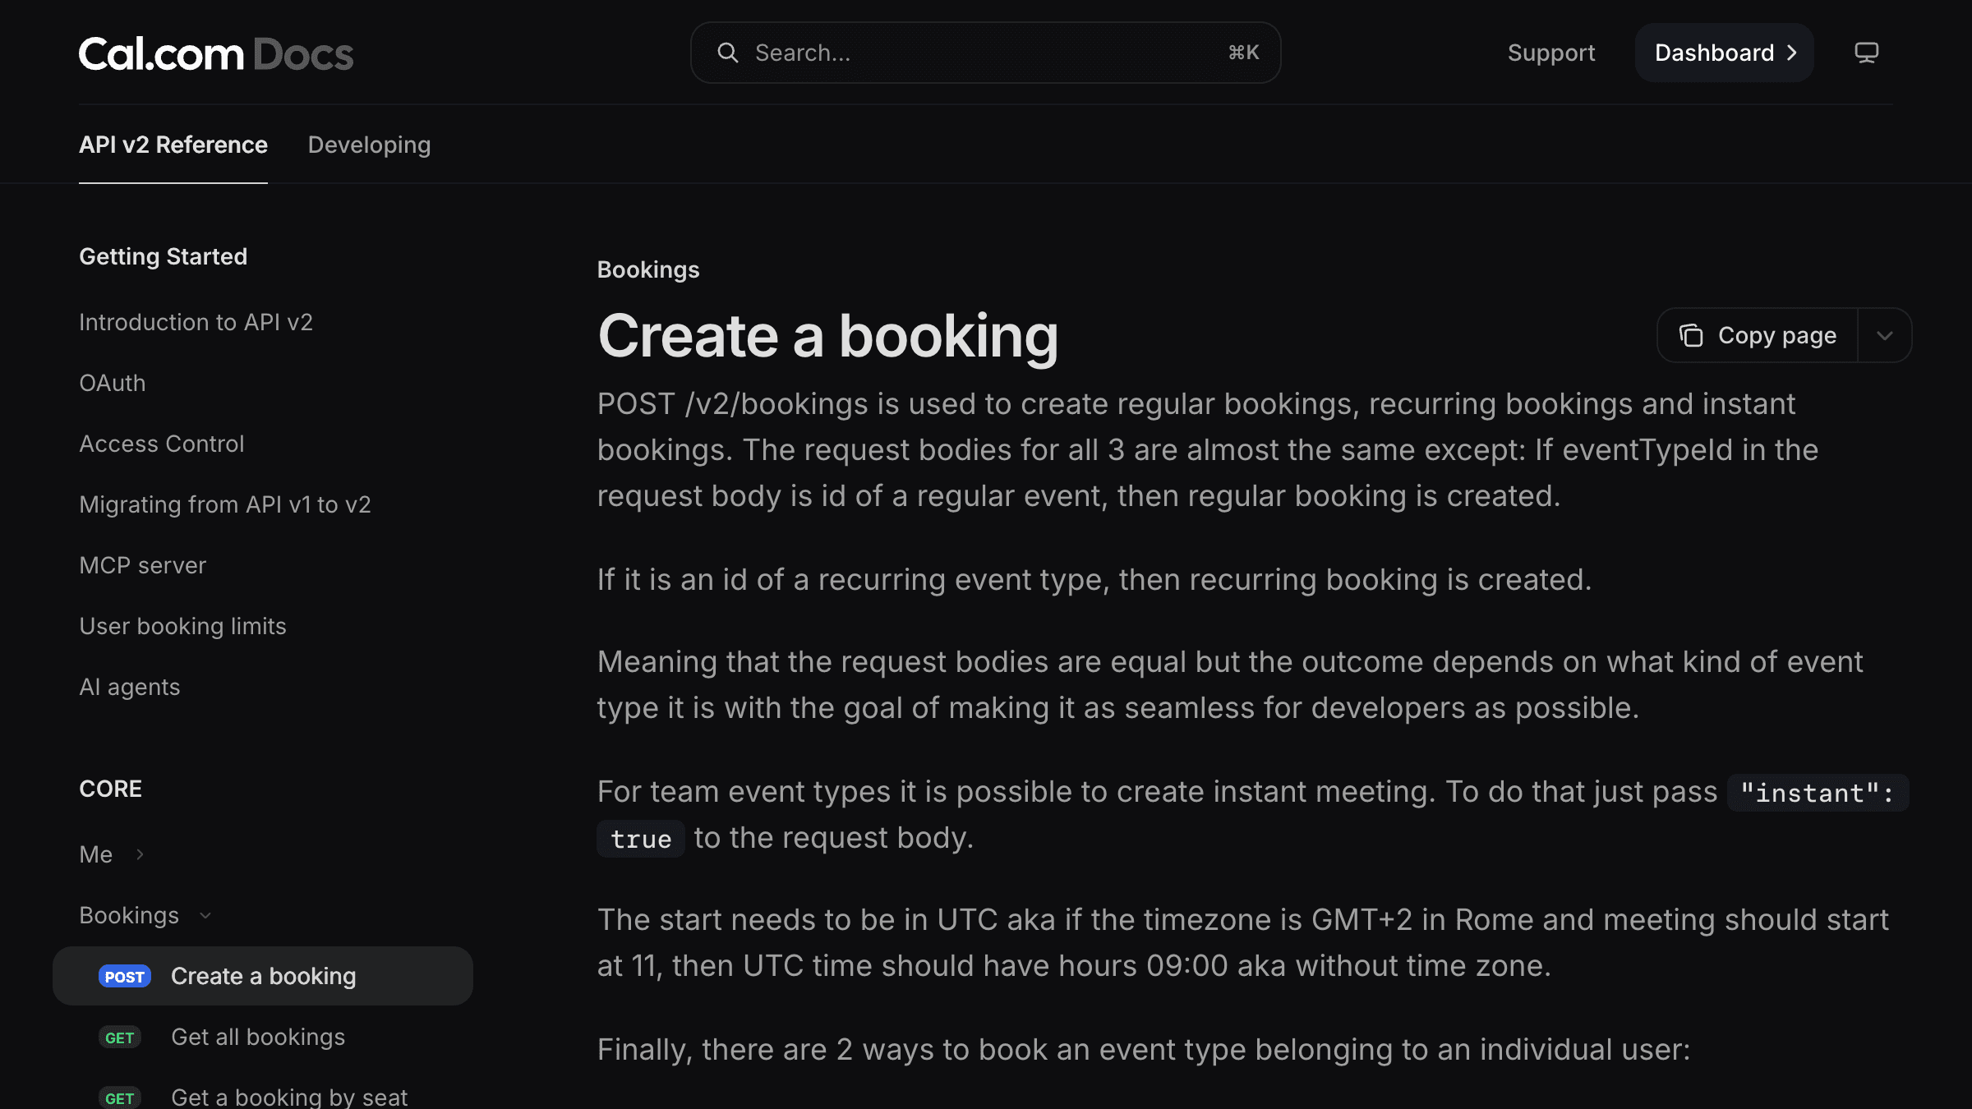Switch to the API v2 Reference tab
The image size is (1972, 1109).
pyautogui.click(x=173, y=145)
